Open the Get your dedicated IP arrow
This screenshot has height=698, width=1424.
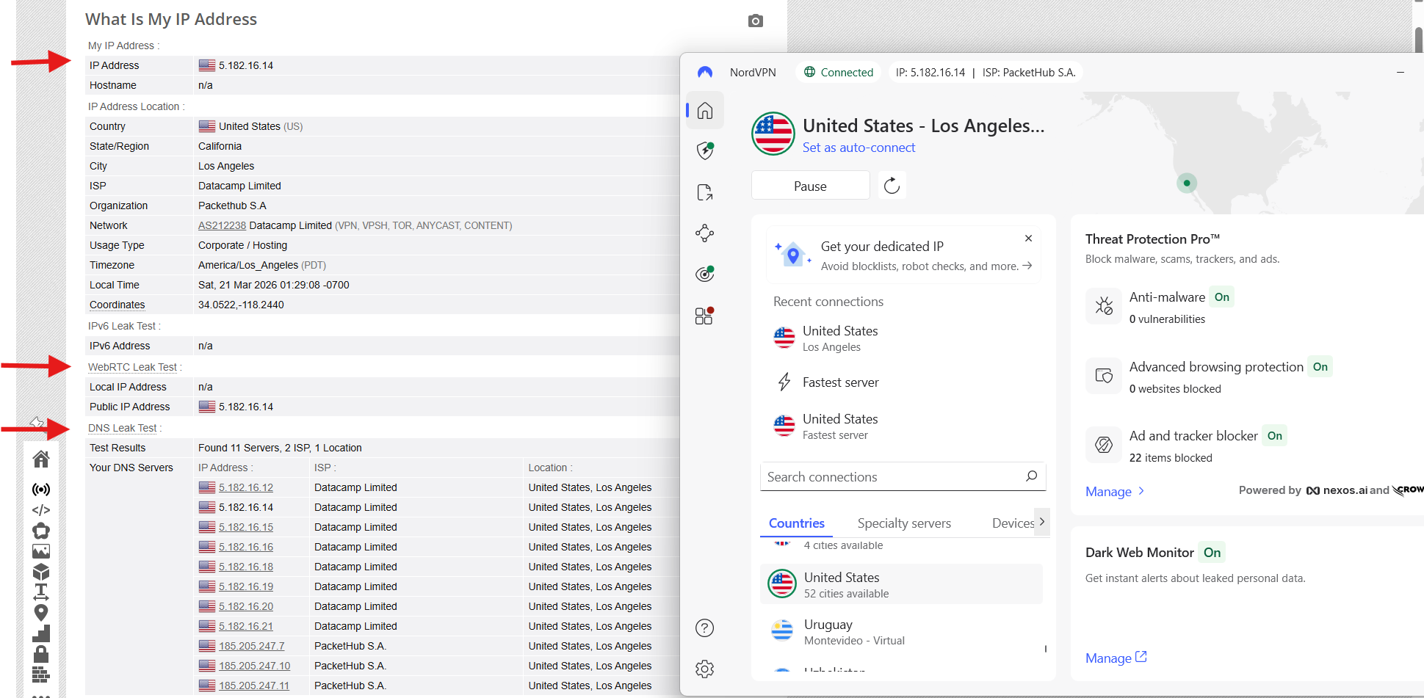1027,266
